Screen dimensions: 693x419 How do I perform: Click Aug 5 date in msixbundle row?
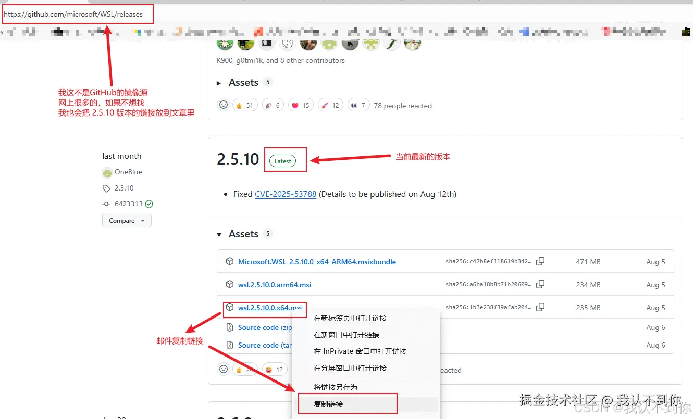click(655, 262)
